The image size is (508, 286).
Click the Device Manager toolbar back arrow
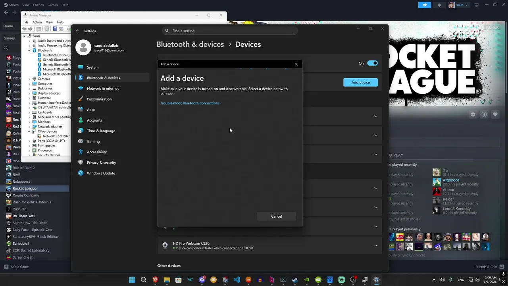(25, 29)
